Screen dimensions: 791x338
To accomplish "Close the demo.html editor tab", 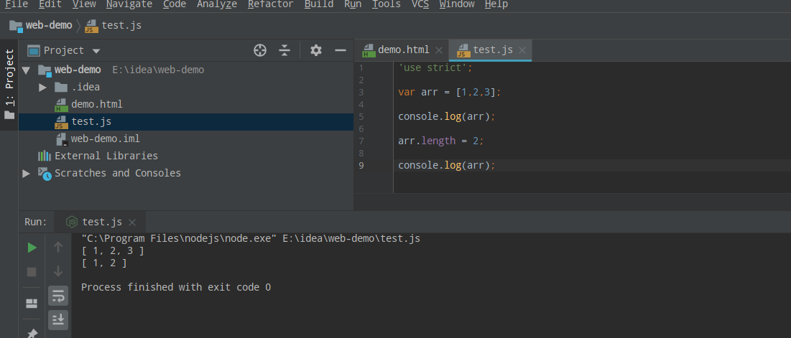I will (x=439, y=50).
